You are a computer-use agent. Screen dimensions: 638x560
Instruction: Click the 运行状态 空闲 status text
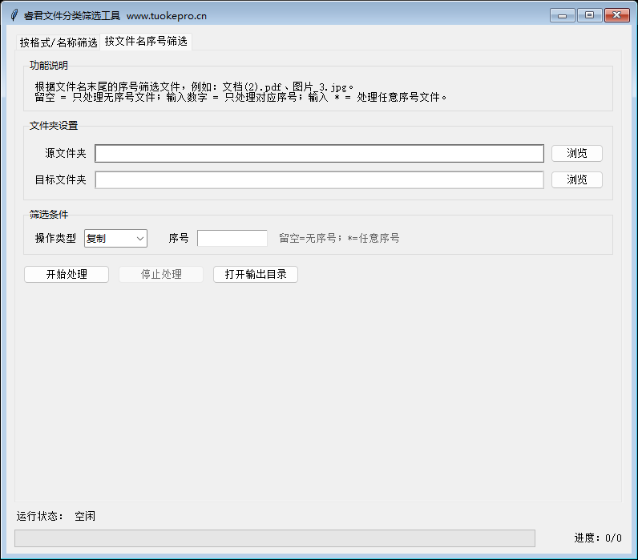[x=56, y=516]
